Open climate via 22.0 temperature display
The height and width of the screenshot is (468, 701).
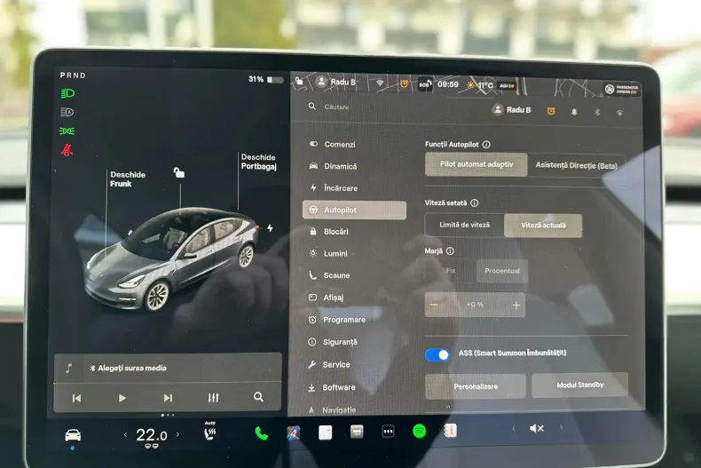pos(151,435)
